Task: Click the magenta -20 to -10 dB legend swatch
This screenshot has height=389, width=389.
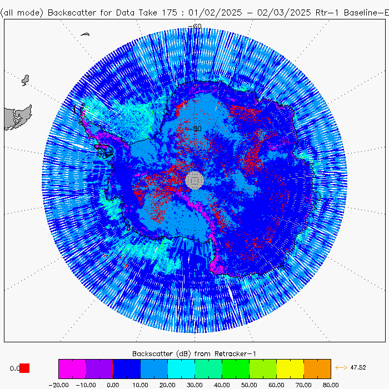Action: pyautogui.click(x=72, y=368)
